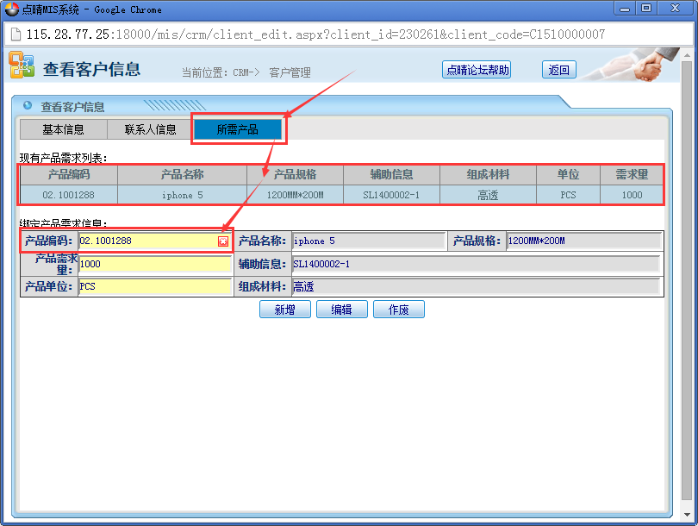Screen dimensions: 698x526
Task: Click the red clear icon in 产品编码 field
Action: 223,241
